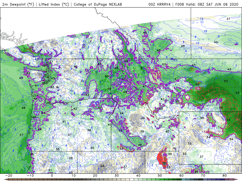Click the "00Z HRRRV4" model run label
Screen dimensions: 242x181
click(x=159, y=4)
